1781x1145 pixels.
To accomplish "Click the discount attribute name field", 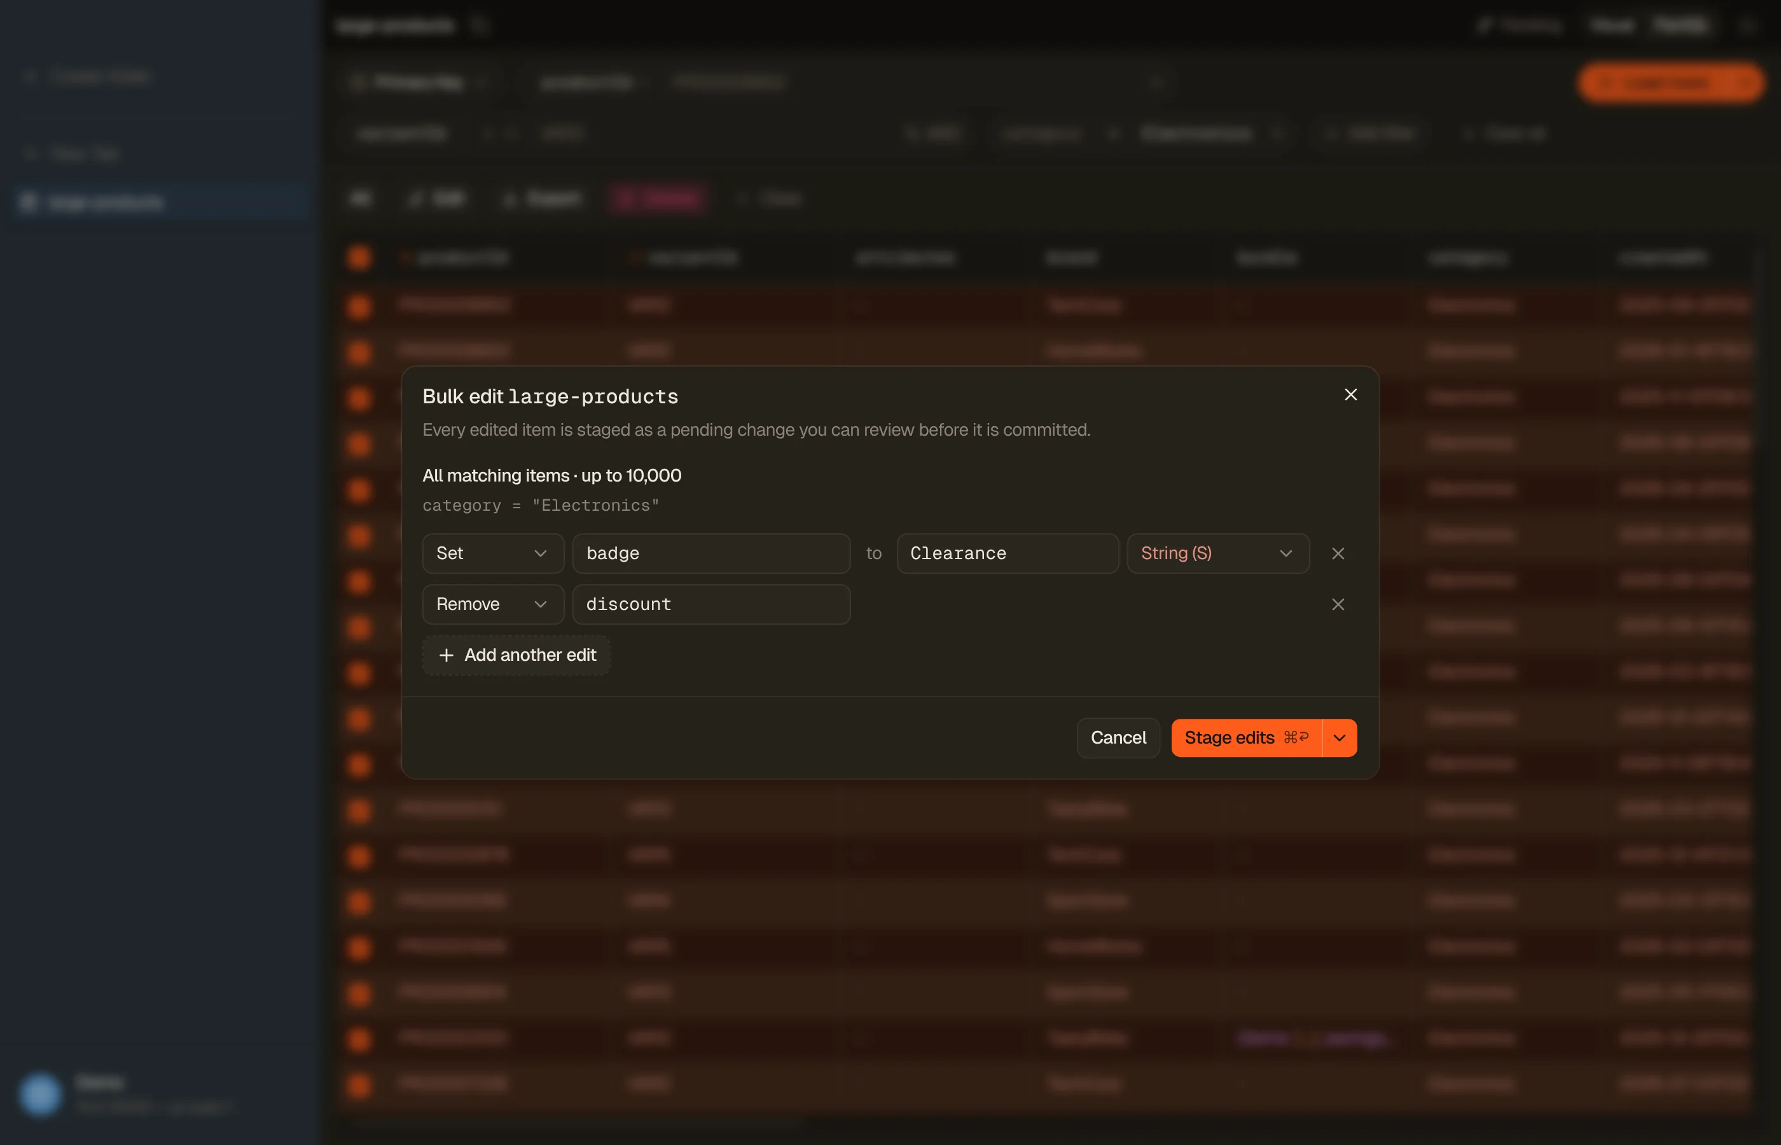I will coord(711,604).
